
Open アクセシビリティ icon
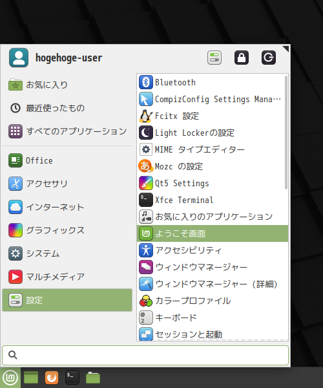(x=146, y=250)
